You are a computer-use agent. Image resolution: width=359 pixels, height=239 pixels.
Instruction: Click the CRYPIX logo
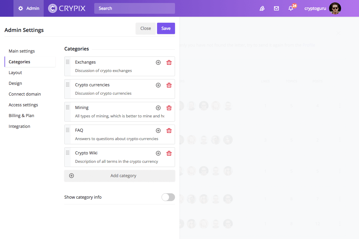66,8
